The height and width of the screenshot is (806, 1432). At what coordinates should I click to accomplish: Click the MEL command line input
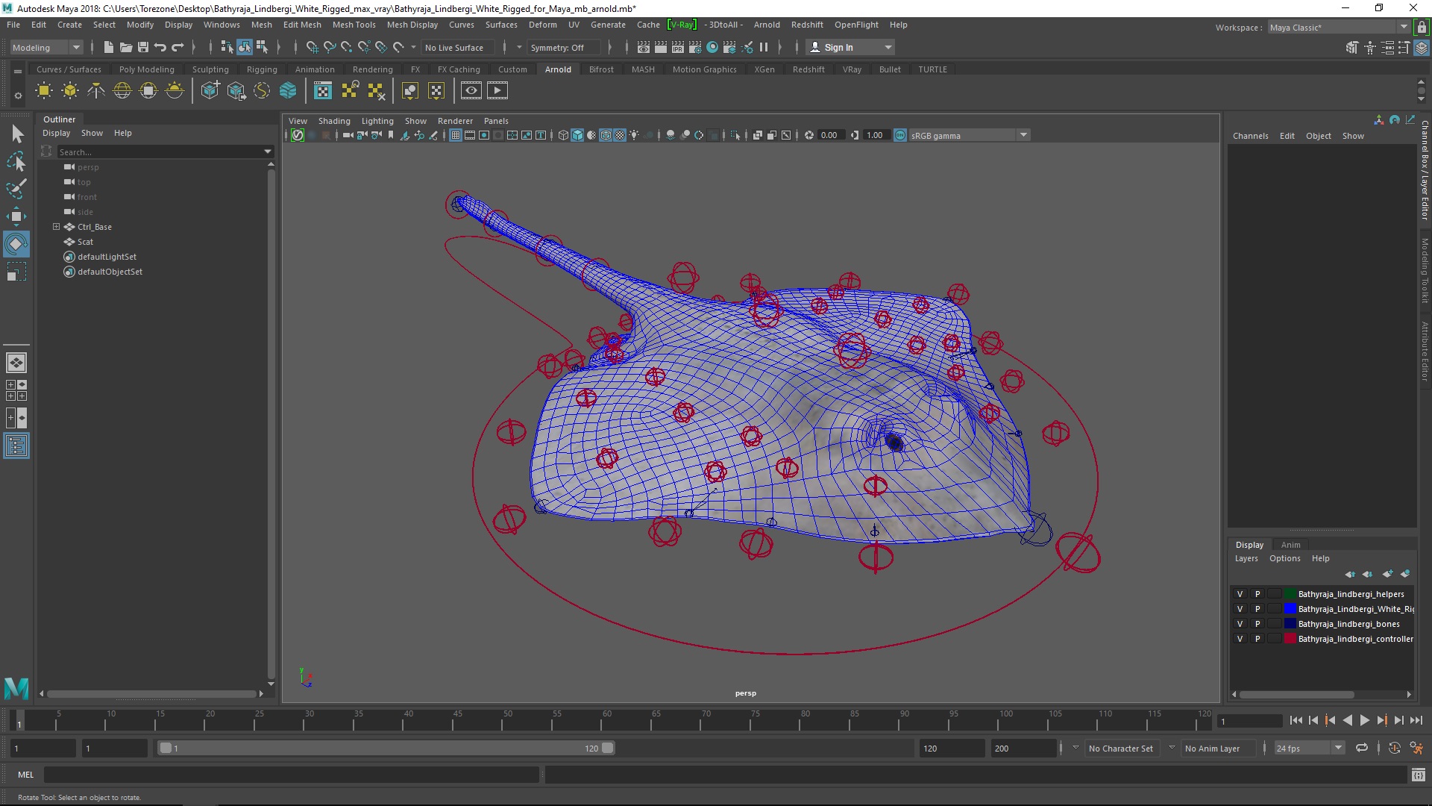pos(292,775)
